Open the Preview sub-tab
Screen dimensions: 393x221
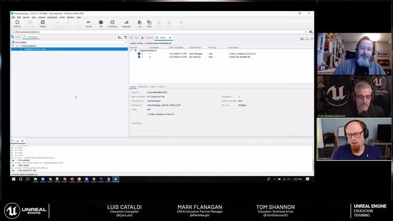(x=161, y=87)
